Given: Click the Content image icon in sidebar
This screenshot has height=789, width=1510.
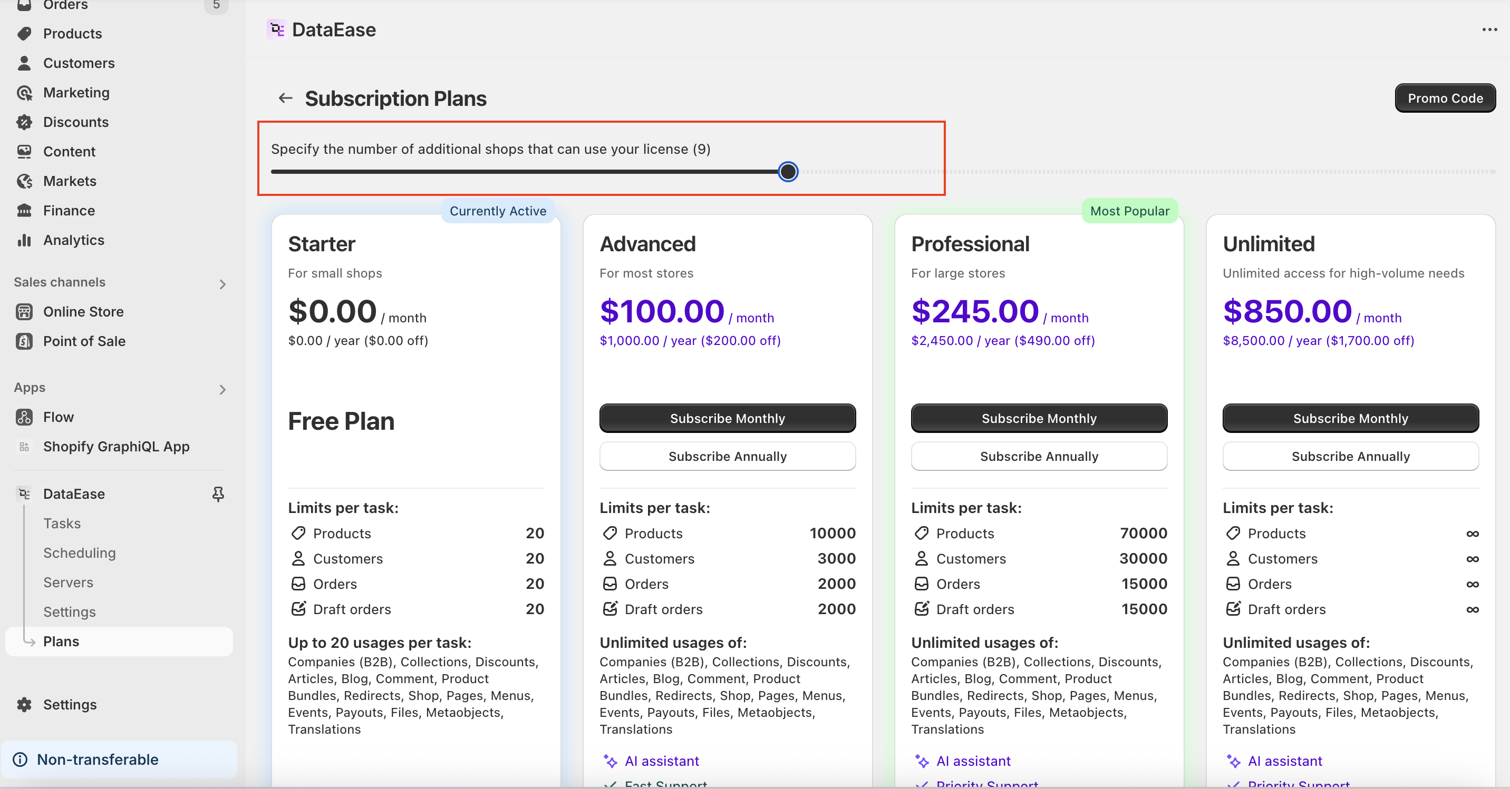Looking at the screenshot, I should point(24,151).
